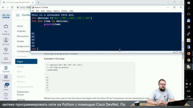
Task: Open Help in global sidebar
Action: 6,96
